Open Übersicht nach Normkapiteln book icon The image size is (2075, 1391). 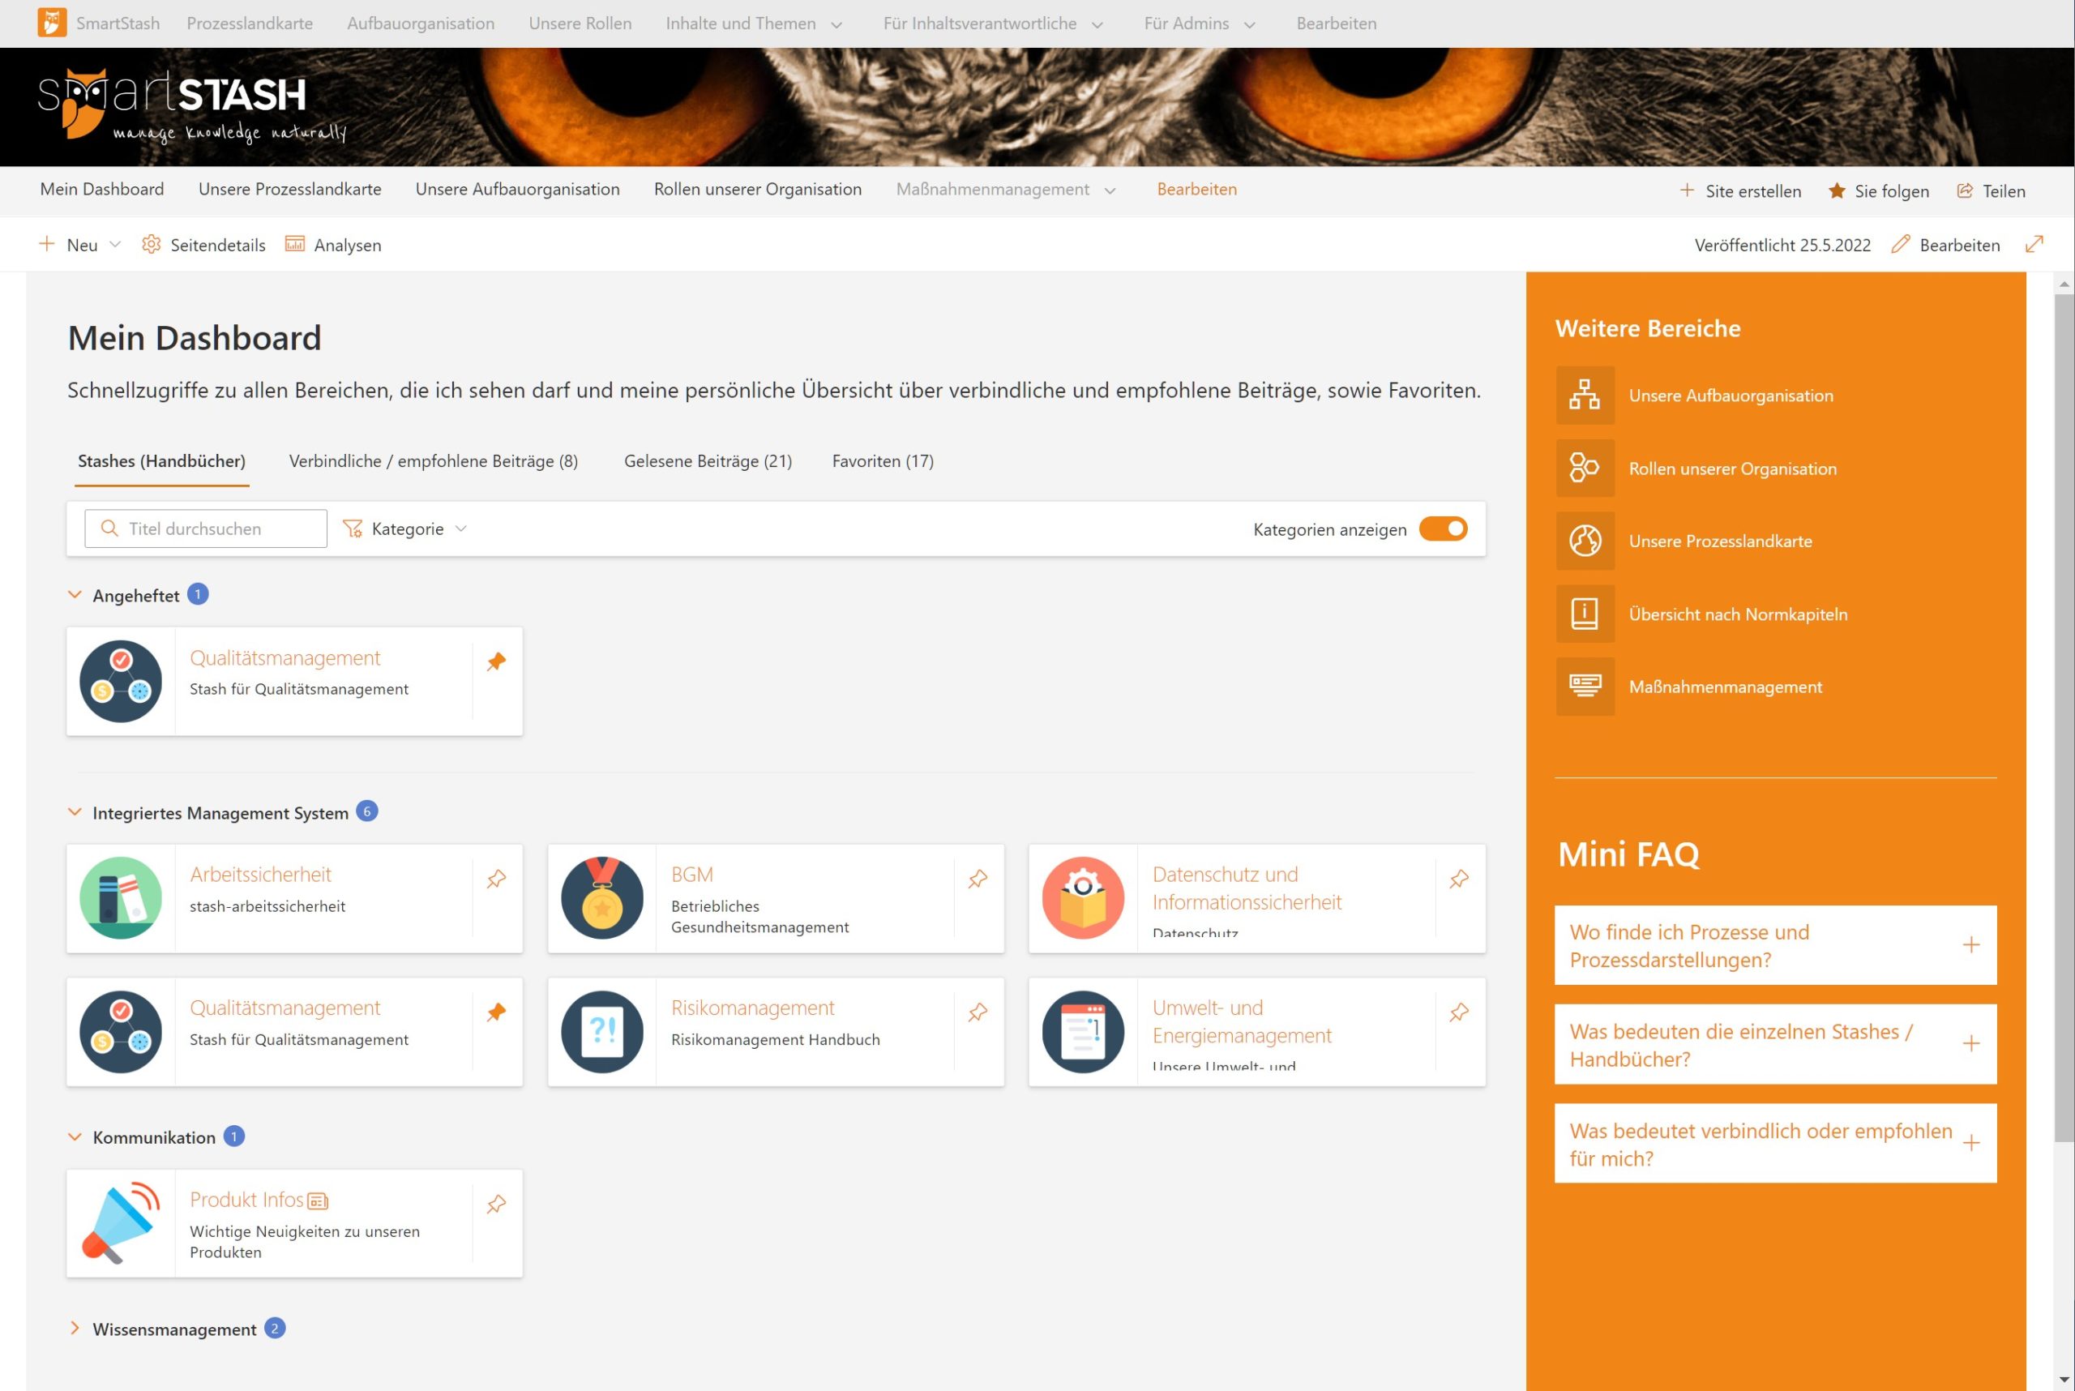pos(1585,613)
